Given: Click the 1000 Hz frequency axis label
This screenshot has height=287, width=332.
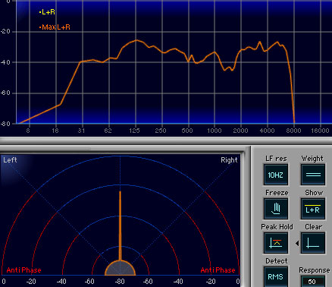Looking at the screenshot, I should coord(215,131).
